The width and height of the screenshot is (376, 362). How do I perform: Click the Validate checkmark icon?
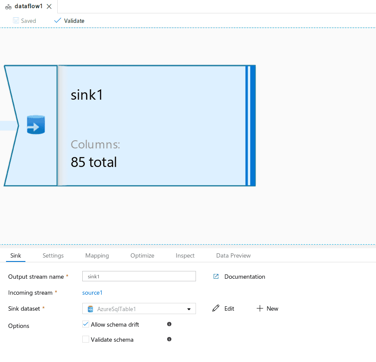click(x=58, y=21)
